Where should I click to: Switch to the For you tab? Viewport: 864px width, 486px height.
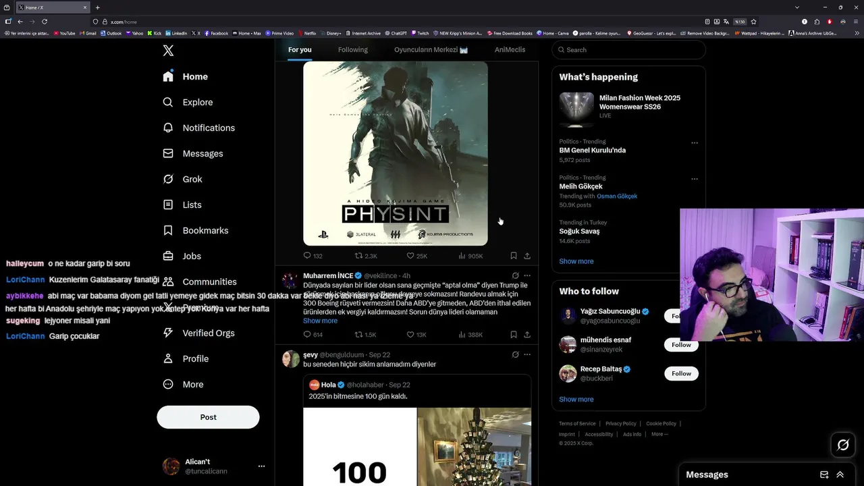pos(300,50)
